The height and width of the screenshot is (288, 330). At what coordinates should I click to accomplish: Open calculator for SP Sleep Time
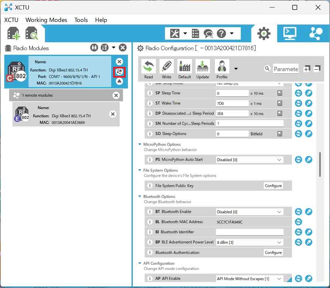pos(280,93)
